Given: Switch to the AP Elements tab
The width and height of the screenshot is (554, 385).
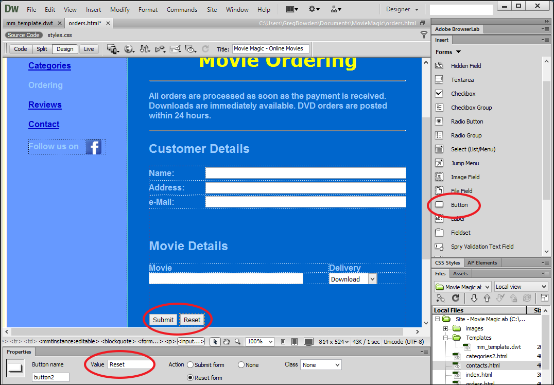Looking at the screenshot, I should [482, 263].
